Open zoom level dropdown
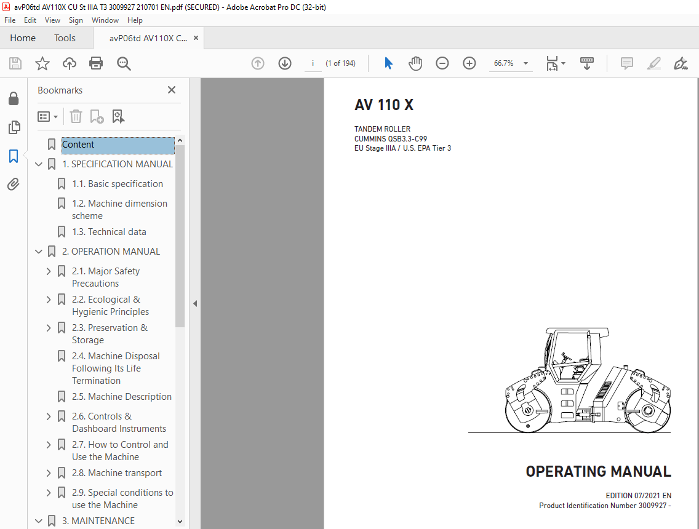The image size is (699, 529). point(526,63)
